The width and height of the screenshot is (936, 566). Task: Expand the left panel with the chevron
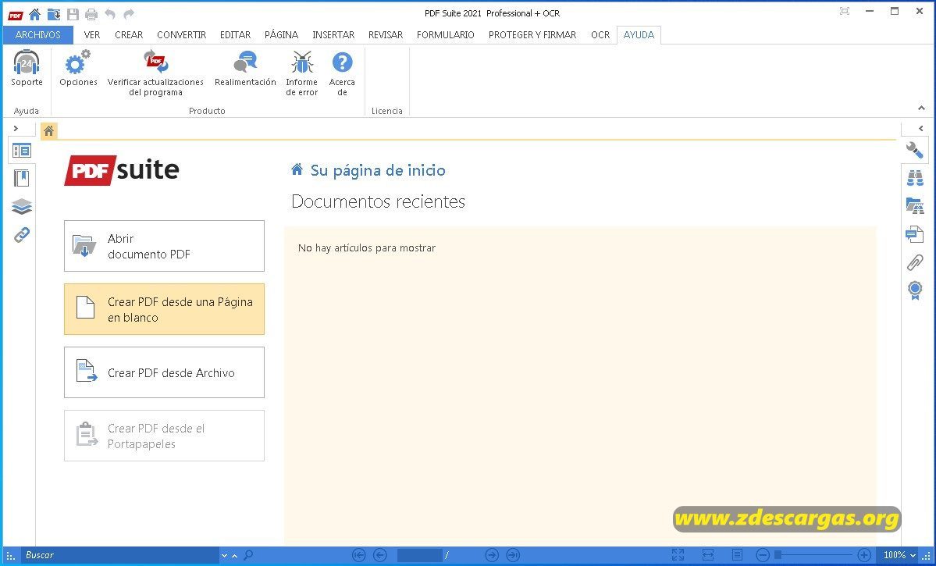point(16,128)
